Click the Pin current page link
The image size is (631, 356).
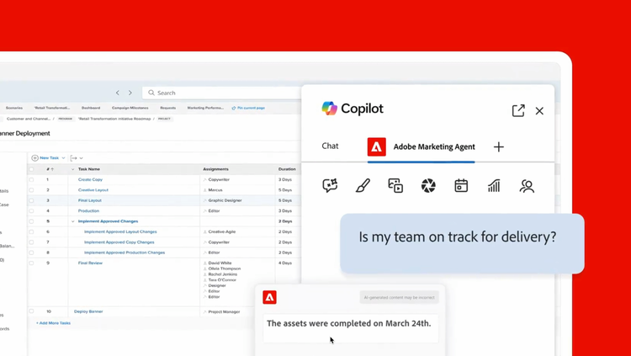[251, 108]
